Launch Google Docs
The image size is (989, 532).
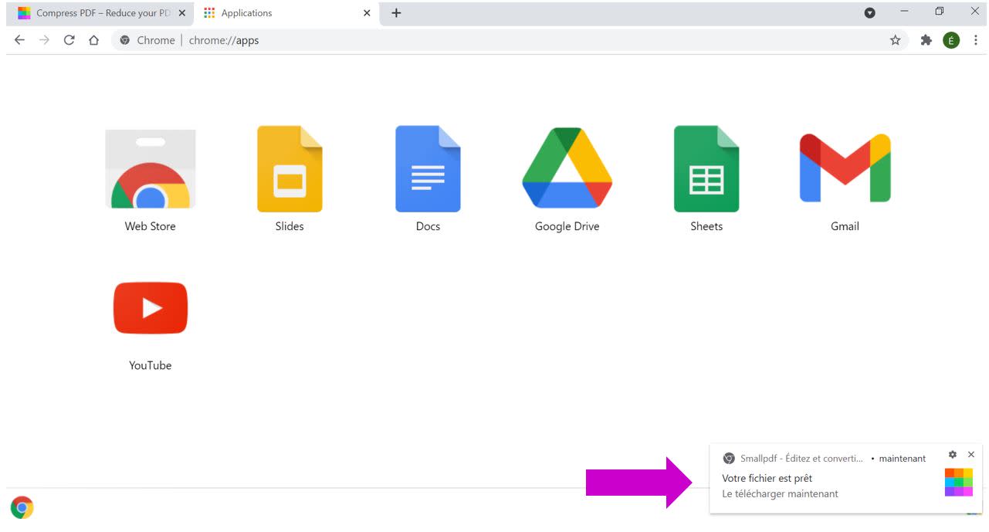[428, 168]
